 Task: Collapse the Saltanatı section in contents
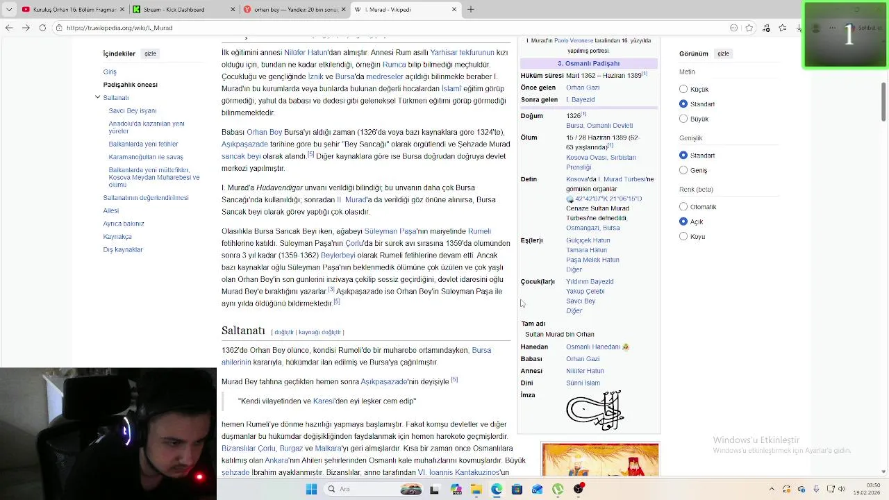[x=98, y=97]
